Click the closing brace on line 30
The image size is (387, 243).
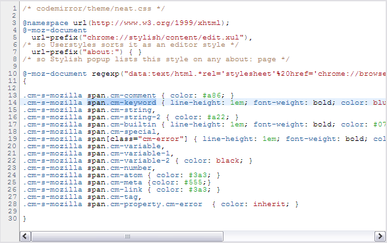pos(24,219)
